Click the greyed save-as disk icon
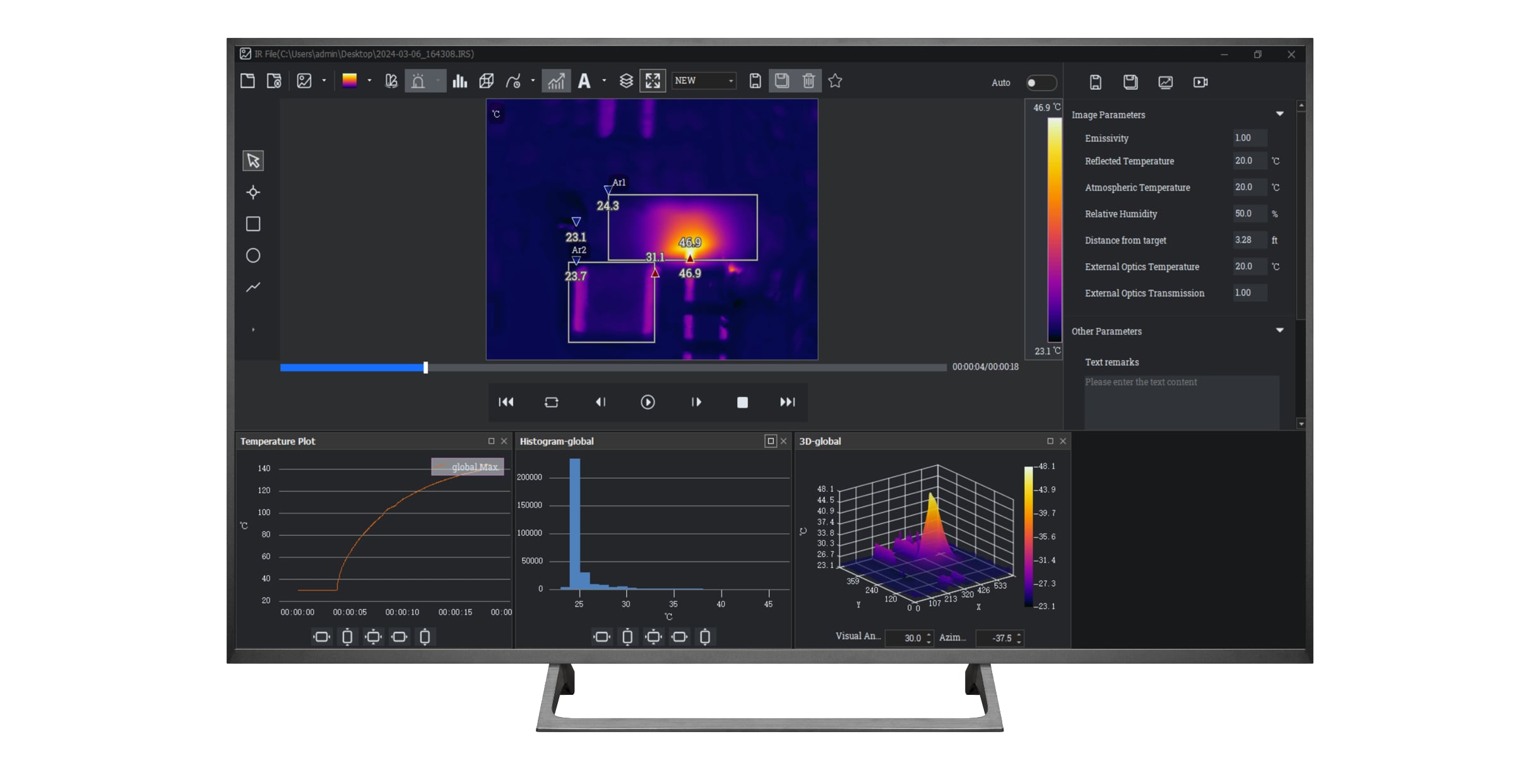Screen dimensions: 1540x770 [x=782, y=81]
